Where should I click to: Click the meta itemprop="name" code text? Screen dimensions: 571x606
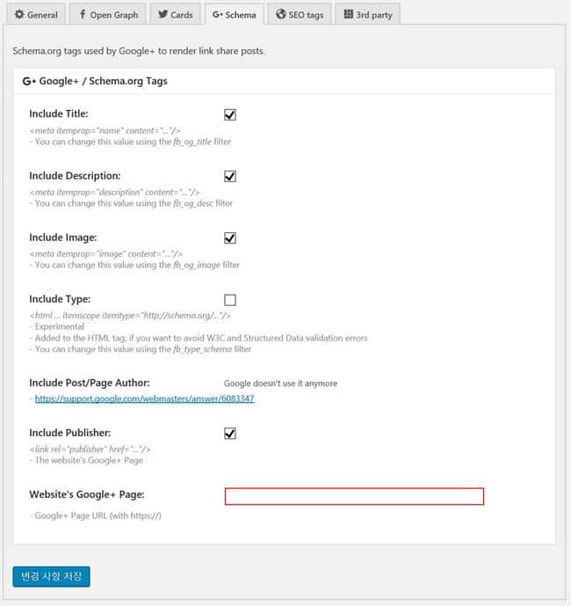tap(105, 131)
